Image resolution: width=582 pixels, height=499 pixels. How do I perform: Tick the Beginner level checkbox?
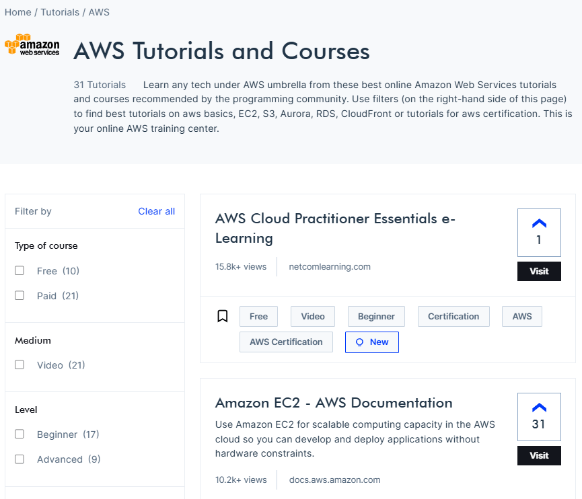[20, 434]
